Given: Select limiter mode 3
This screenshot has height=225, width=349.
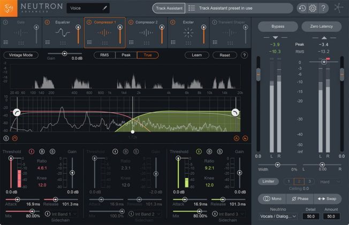Looking at the screenshot, I should [x=309, y=181].
